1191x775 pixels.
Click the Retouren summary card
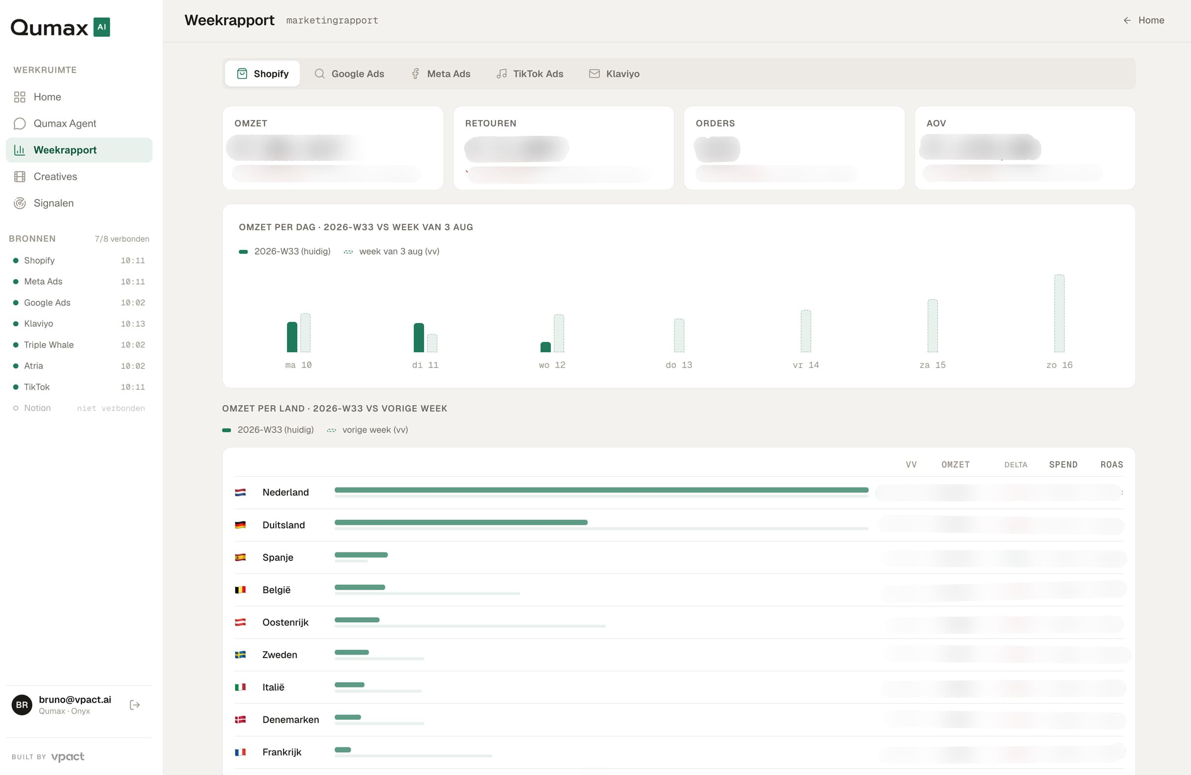pos(564,148)
